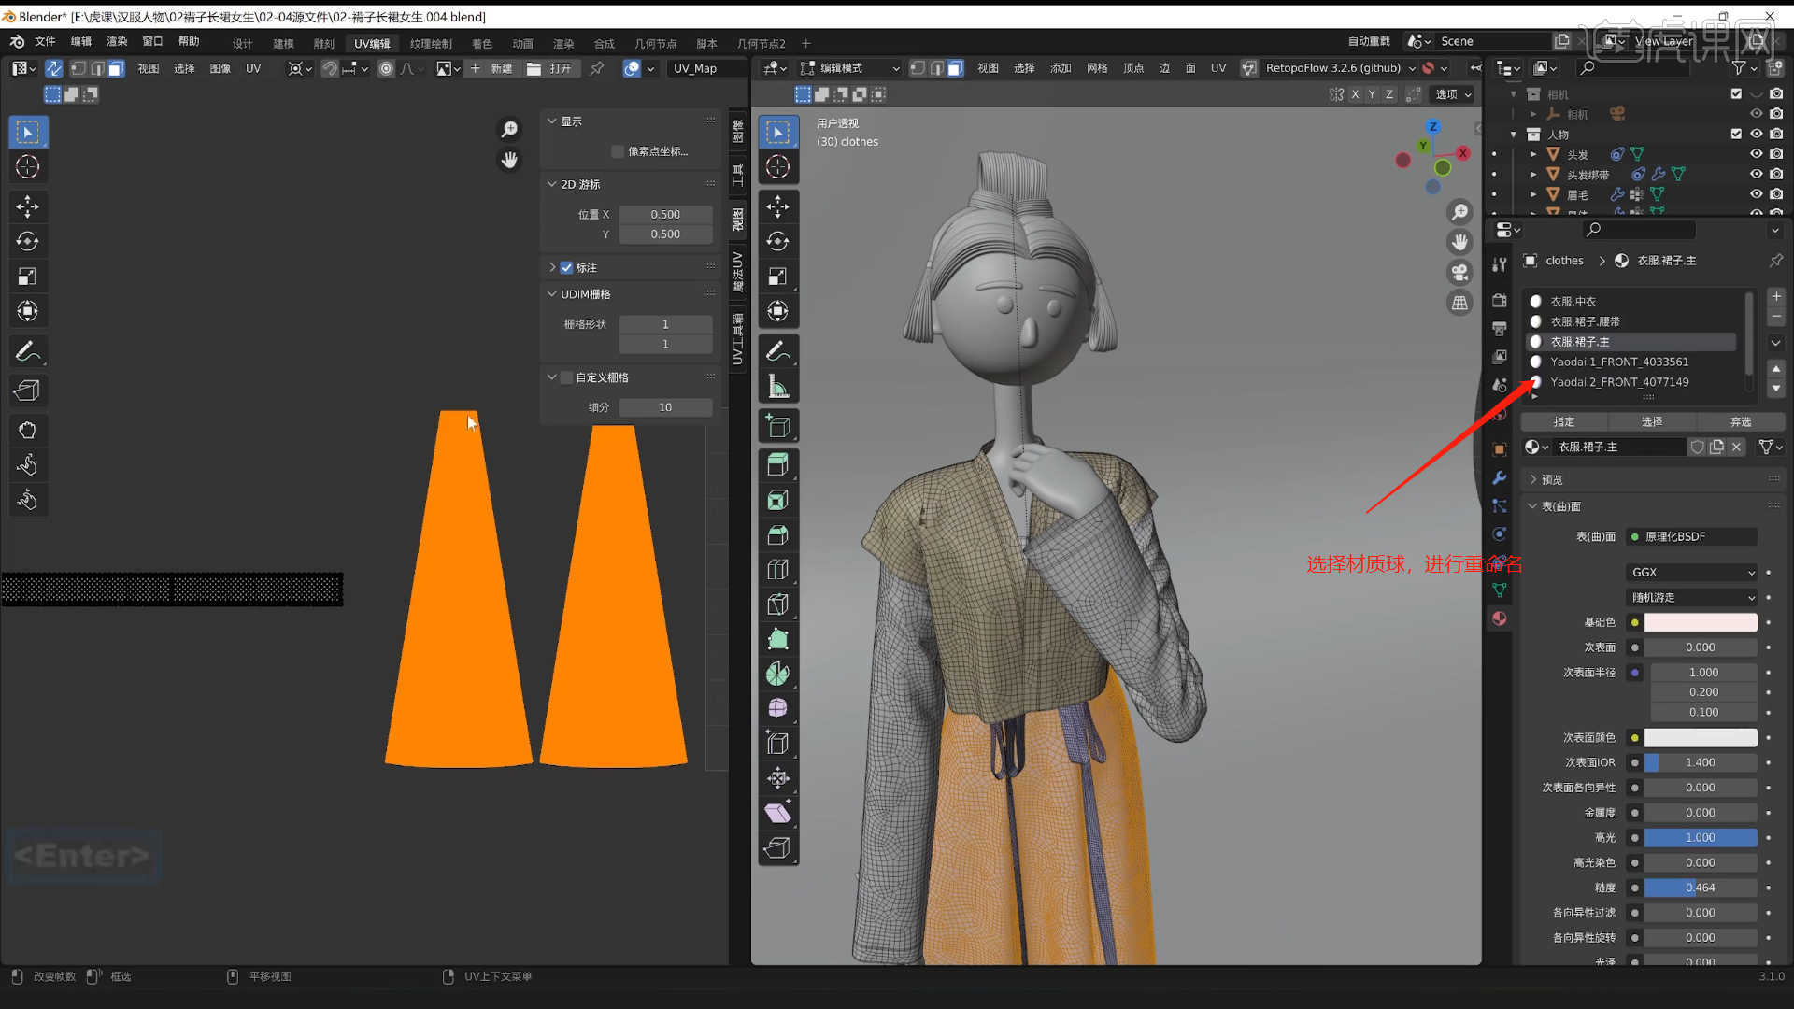
Task: Select the Yaodai.1_FRONT_4033561 material slot
Action: pyautogui.click(x=1619, y=362)
